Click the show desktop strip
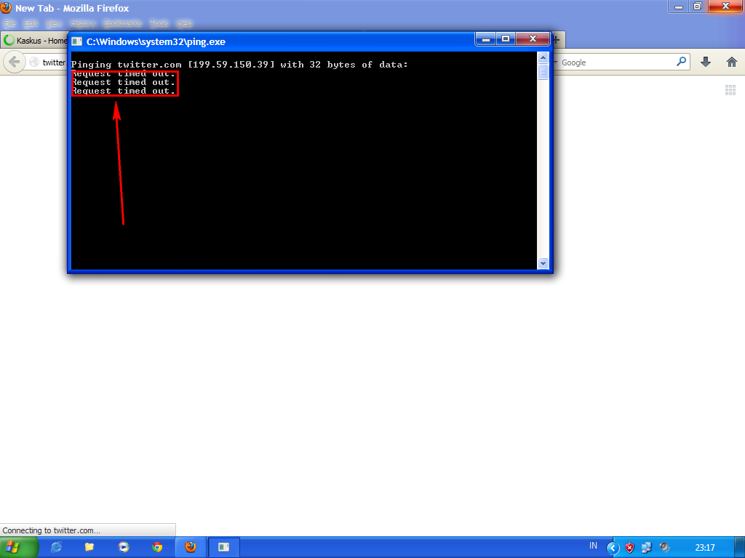This screenshot has height=558, width=745. [740, 548]
